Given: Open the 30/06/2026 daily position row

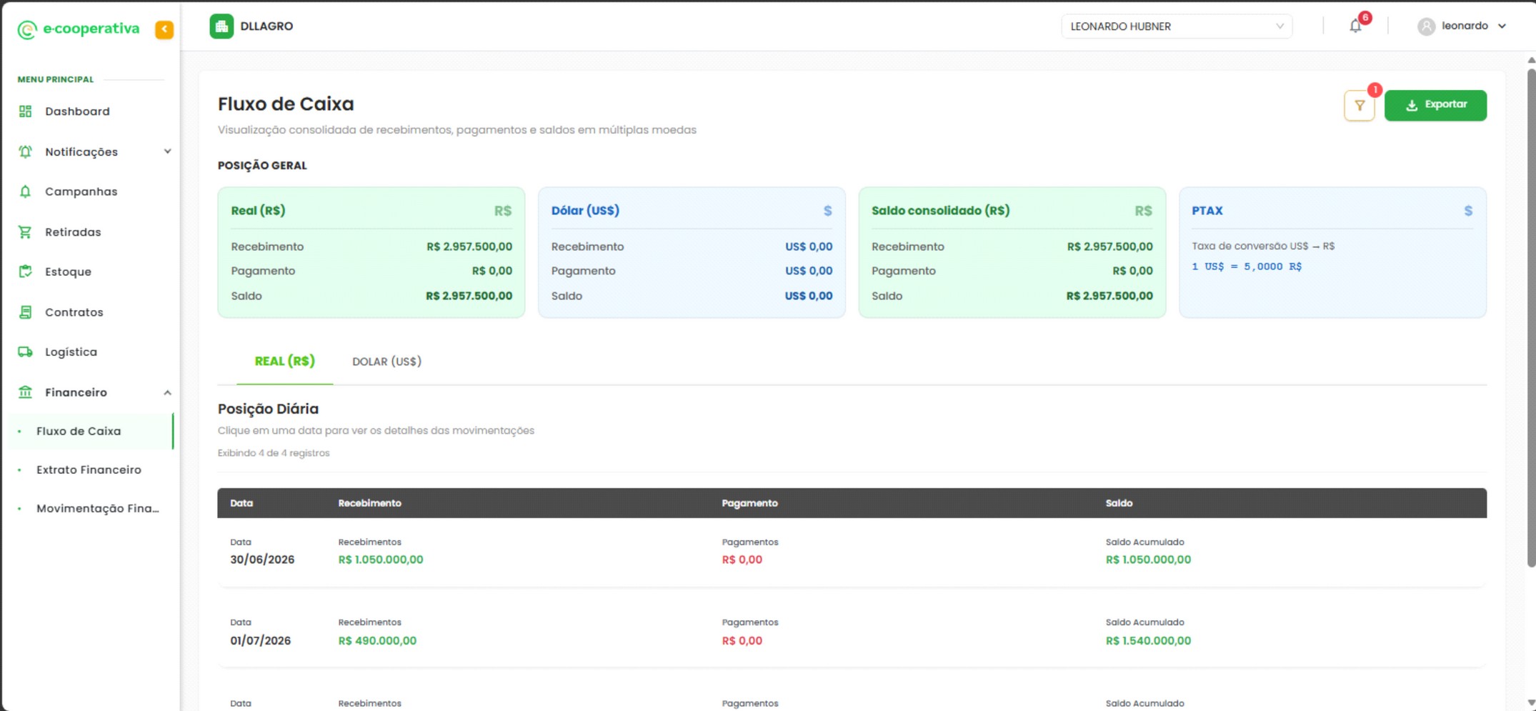Looking at the screenshot, I should pos(852,552).
